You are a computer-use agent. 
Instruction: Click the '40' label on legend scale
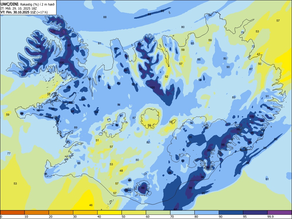click(99, 217)
